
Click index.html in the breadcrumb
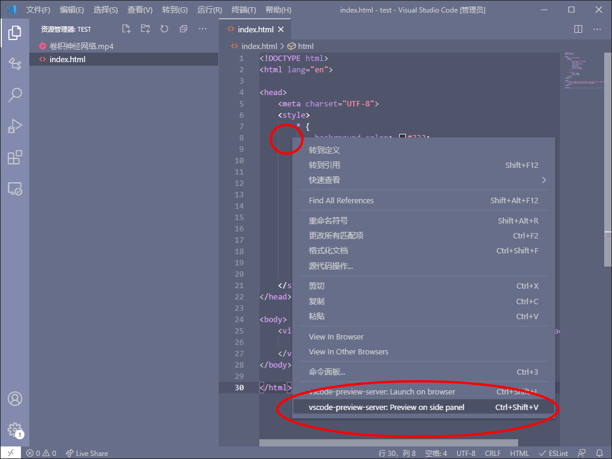[255, 46]
